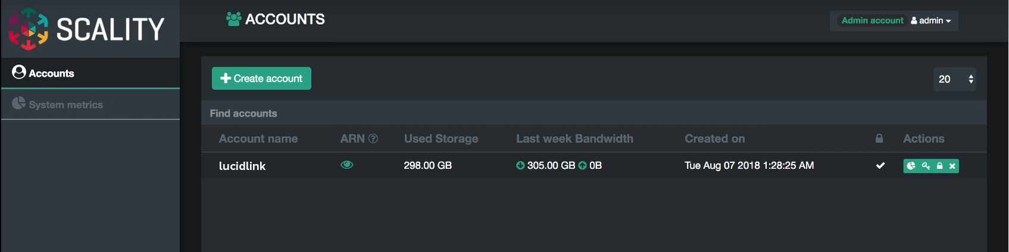
Task: Click the key icon for lucidlink account
Action: pyautogui.click(x=926, y=166)
